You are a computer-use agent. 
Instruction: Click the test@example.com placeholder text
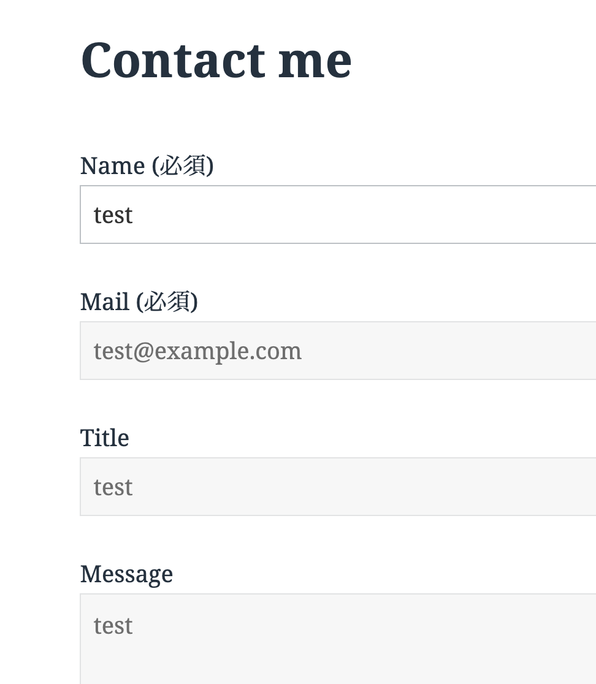pyautogui.click(x=197, y=351)
